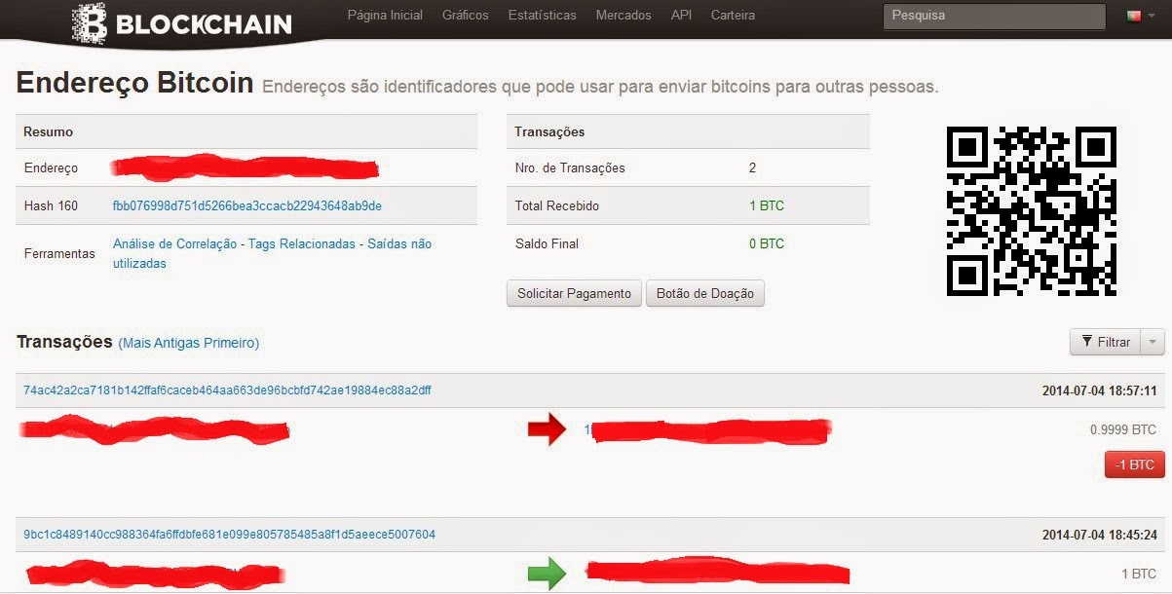1172x594 pixels.
Task: Click the 0.9999 BTC amount
Action: tap(1123, 429)
